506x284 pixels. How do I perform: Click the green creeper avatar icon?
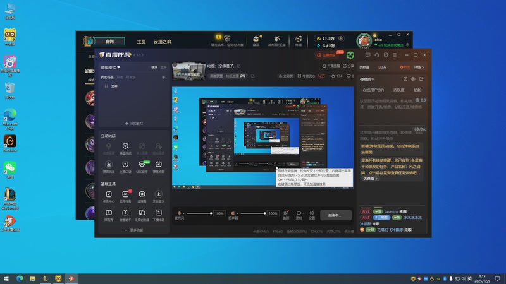click(x=350, y=55)
